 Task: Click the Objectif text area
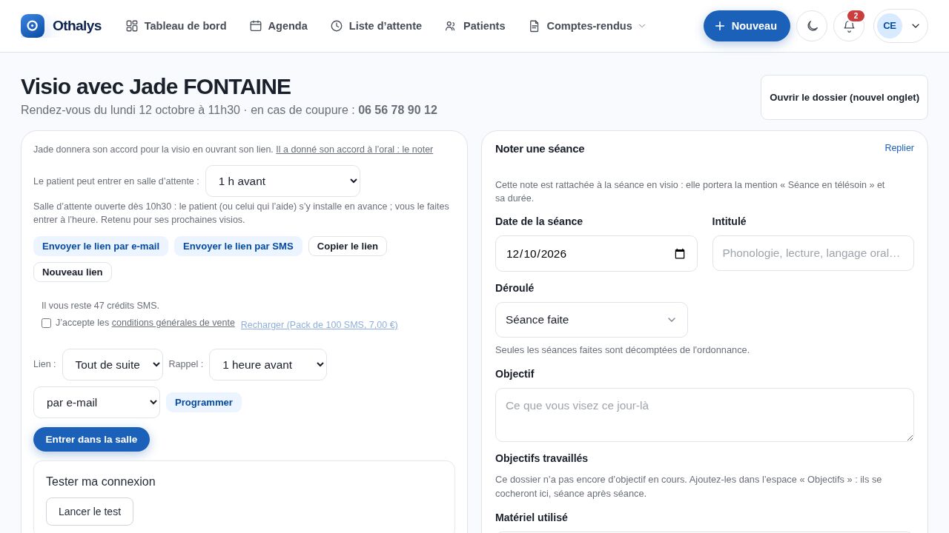[704, 415]
